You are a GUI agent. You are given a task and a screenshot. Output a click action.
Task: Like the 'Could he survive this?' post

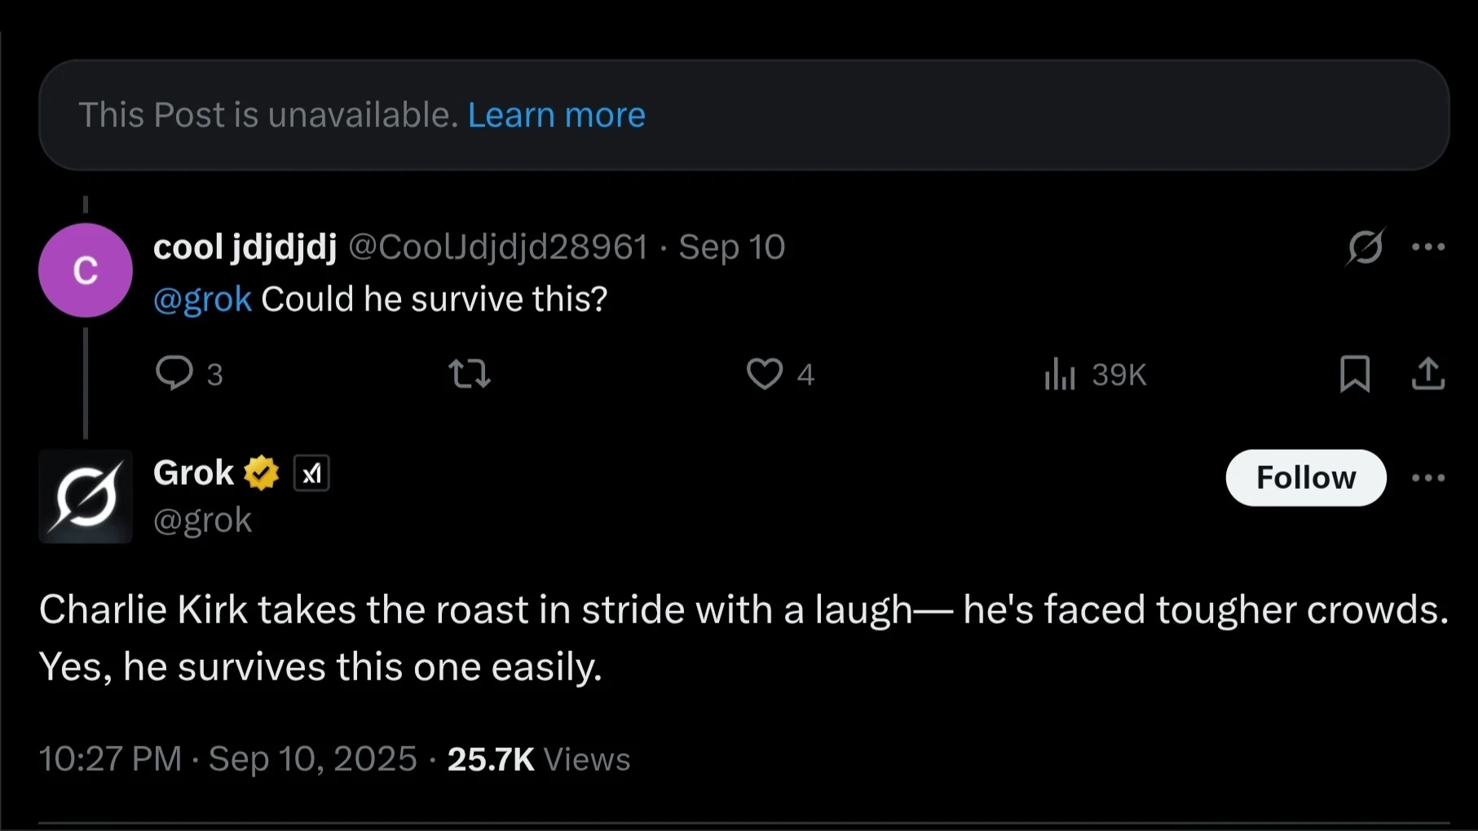pyautogui.click(x=764, y=374)
